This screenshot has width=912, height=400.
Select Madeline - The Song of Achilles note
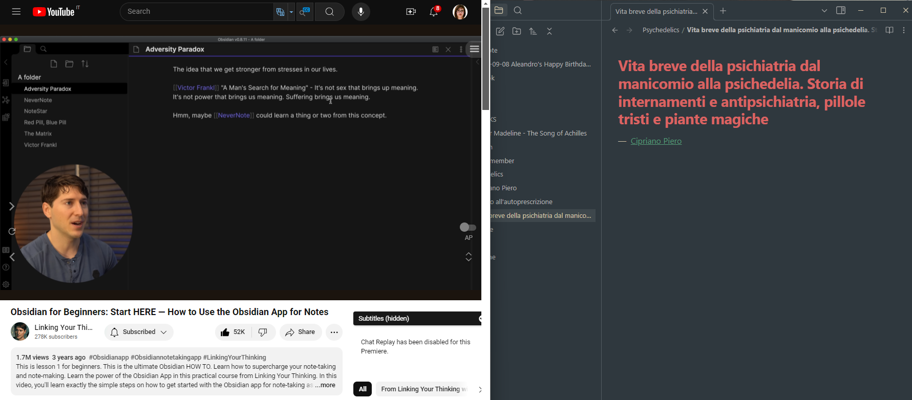click(x=543, y=134)
